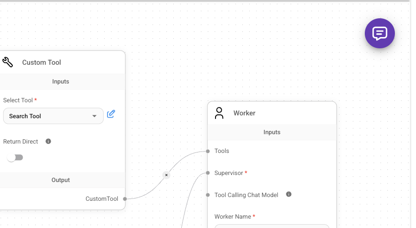
Task: Open the Search Tool dropdown
Action: tap(53, 116)
